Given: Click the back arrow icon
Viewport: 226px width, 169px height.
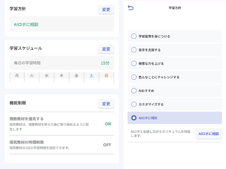Looking at the screenshot, I should [131, 8].
